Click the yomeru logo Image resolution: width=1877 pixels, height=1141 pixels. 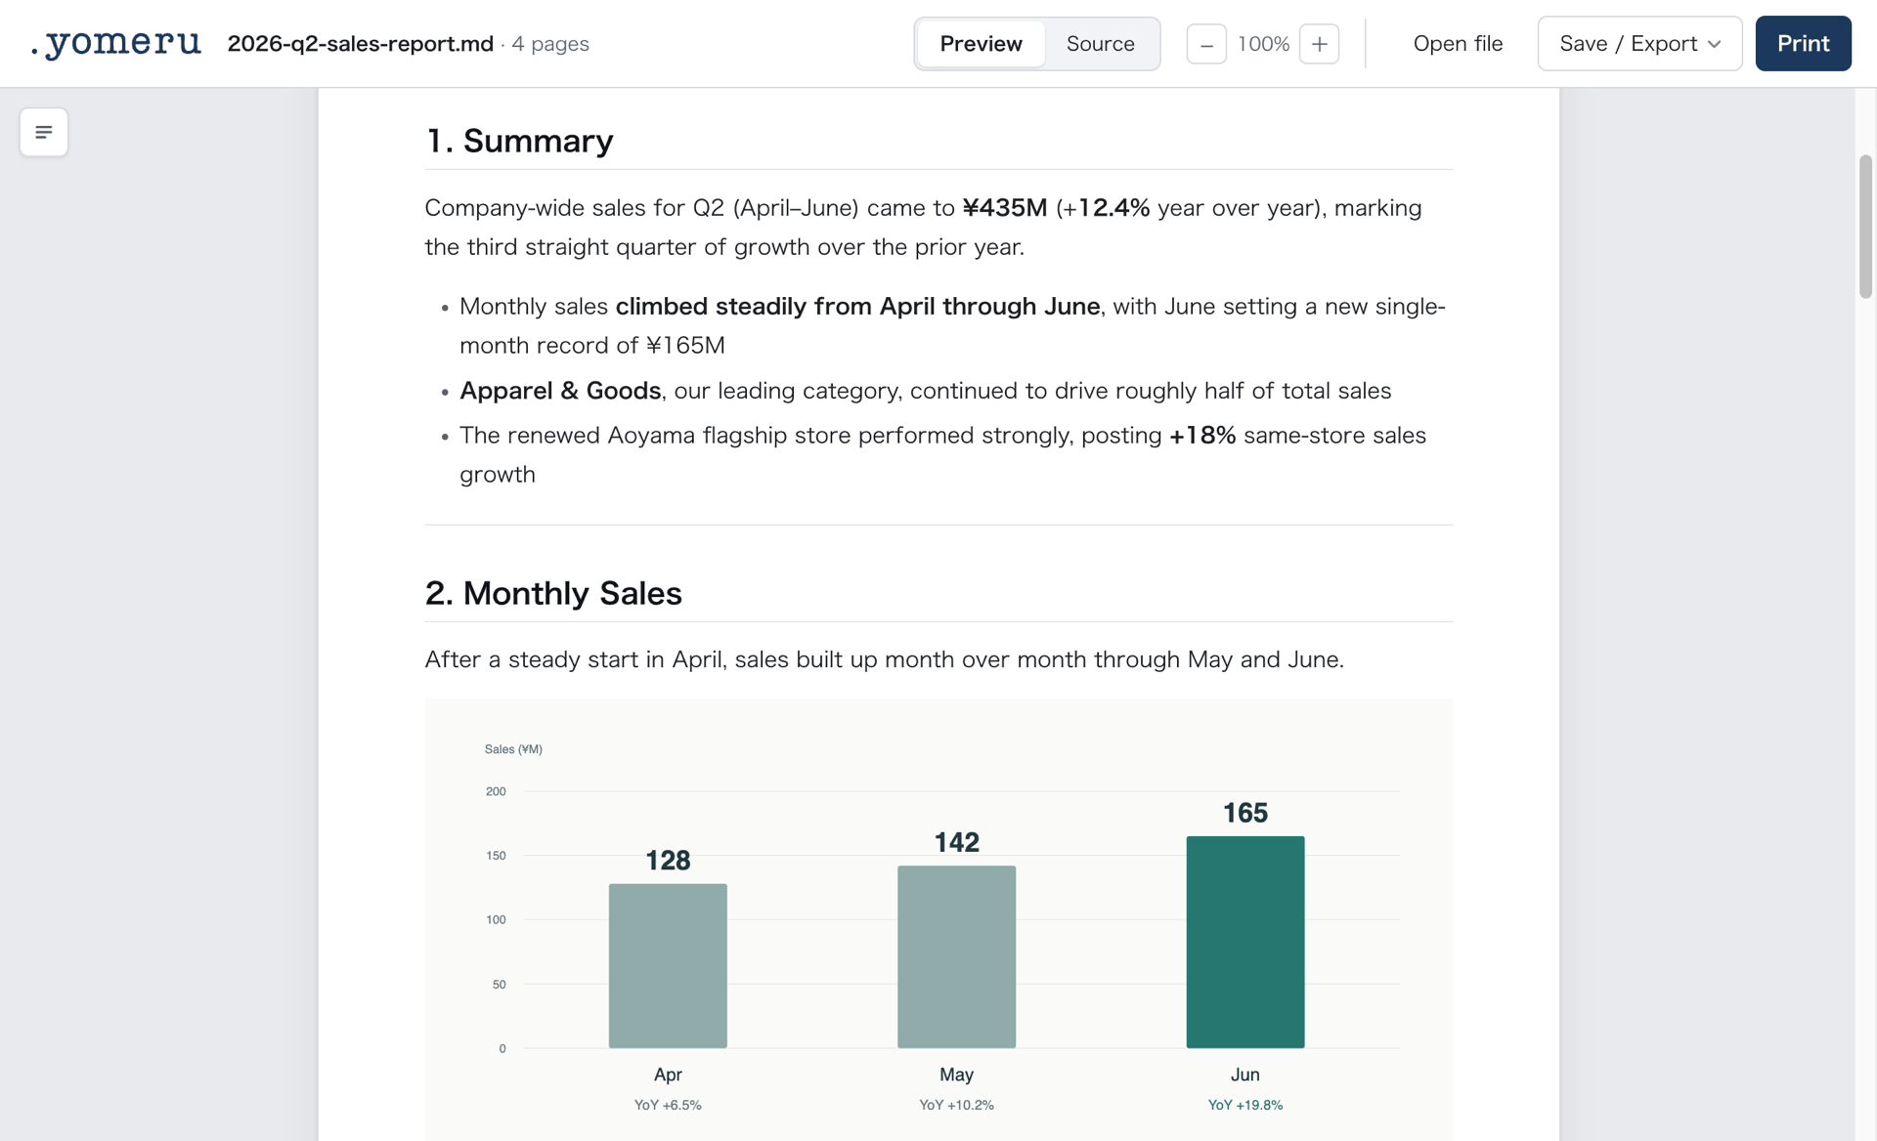click(x=115, y=43)
